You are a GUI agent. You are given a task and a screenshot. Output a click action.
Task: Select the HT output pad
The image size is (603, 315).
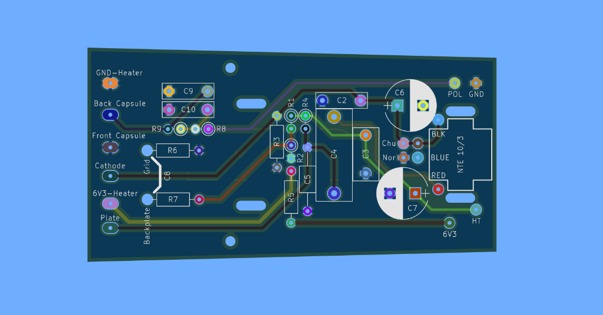[476, 209]
